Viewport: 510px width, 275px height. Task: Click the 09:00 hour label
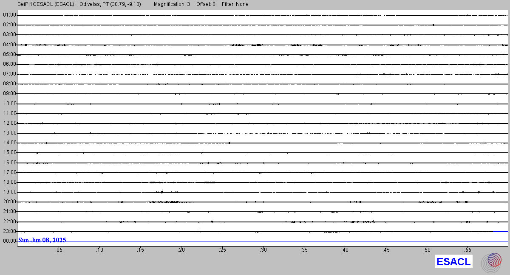pyautogui.click(x=9, y=93)
